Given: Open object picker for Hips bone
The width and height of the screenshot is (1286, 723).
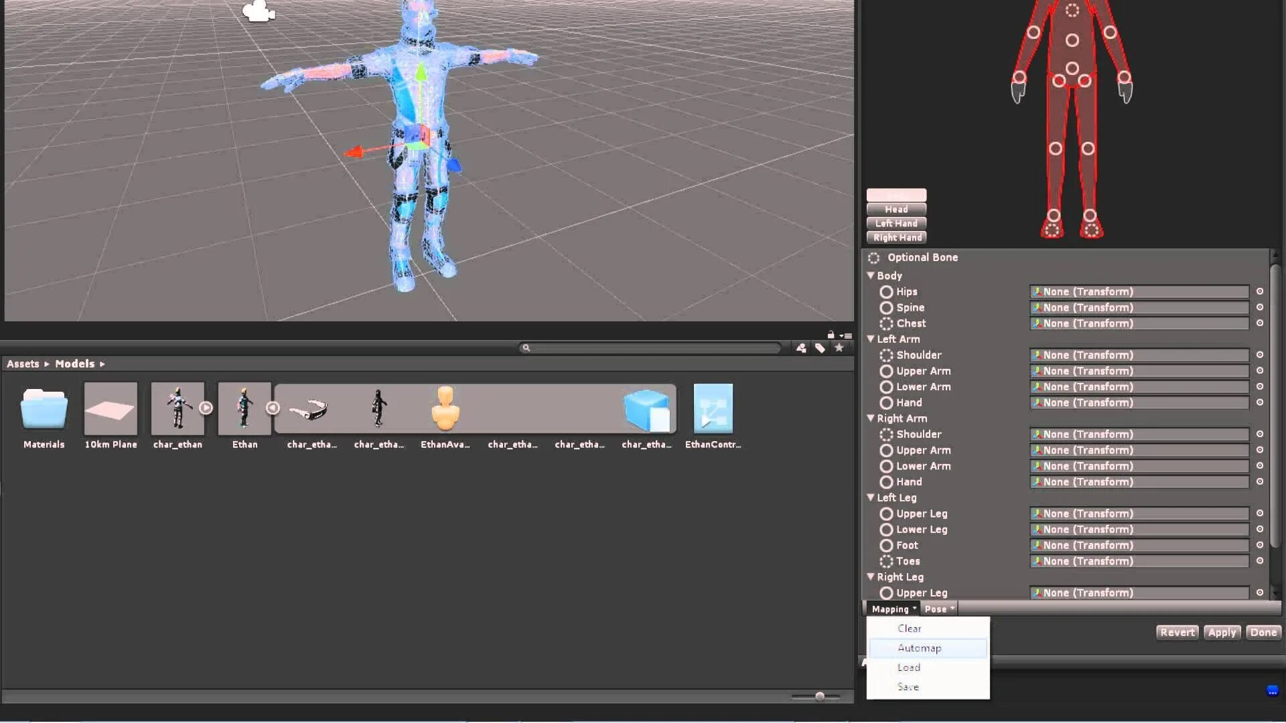Looking at the screenshot, I should 1259,291.
